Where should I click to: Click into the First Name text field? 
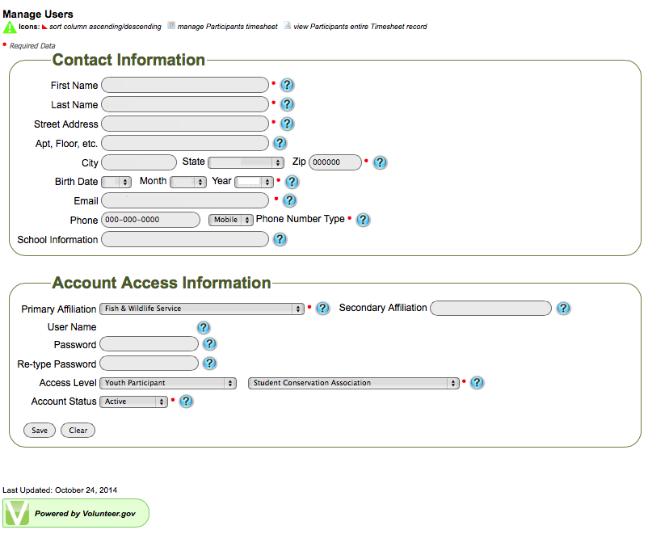pos(185,85)
